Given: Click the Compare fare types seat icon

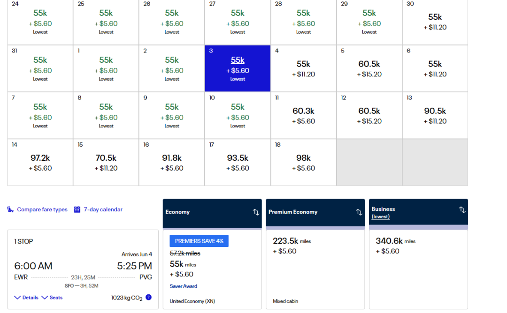Looking at the screenshot, I should [x=10, y=209].
